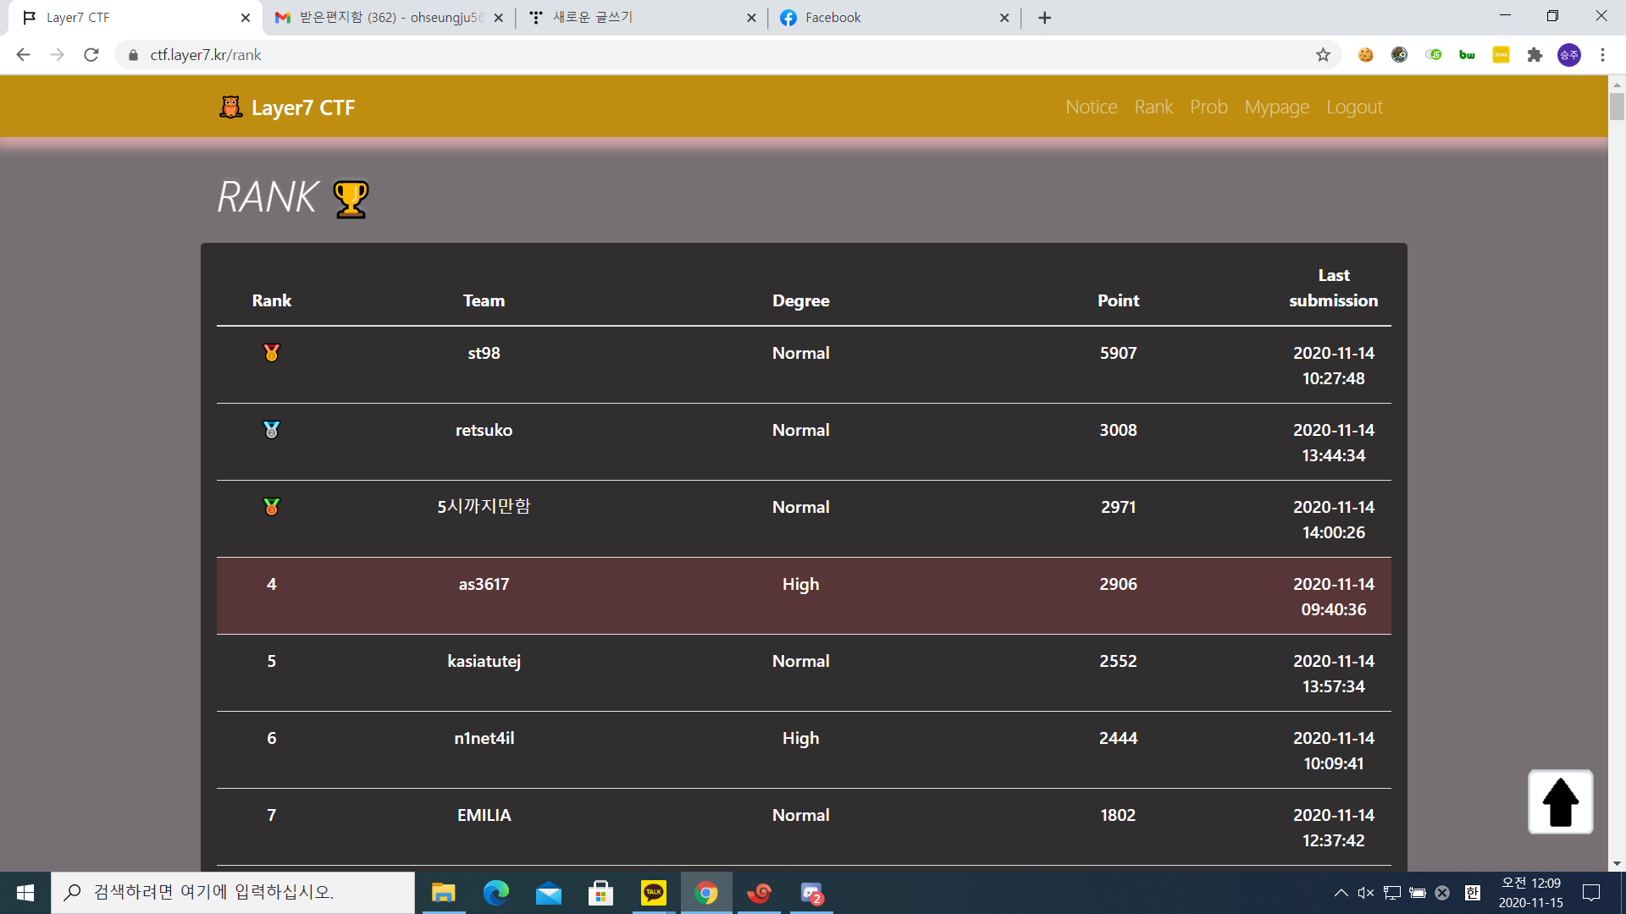Open Chrome's three-dot menu
This screenshot has height=914, width=1626.
pyautogui.click(x=1602, y=55)
